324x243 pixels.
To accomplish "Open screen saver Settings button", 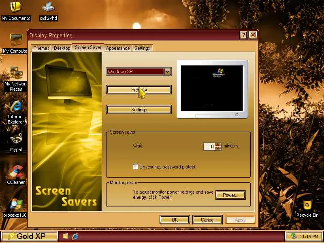I will [x=139, y=110].
